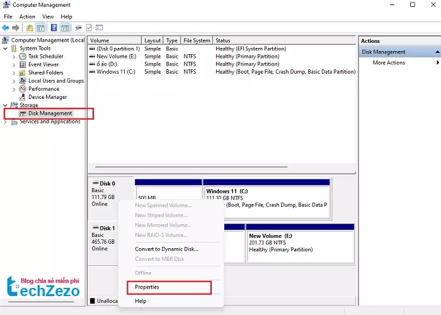Click the Computer Management root icon in tree
Viewport: 441px width, 315px height.
click(x=5, y=40)
